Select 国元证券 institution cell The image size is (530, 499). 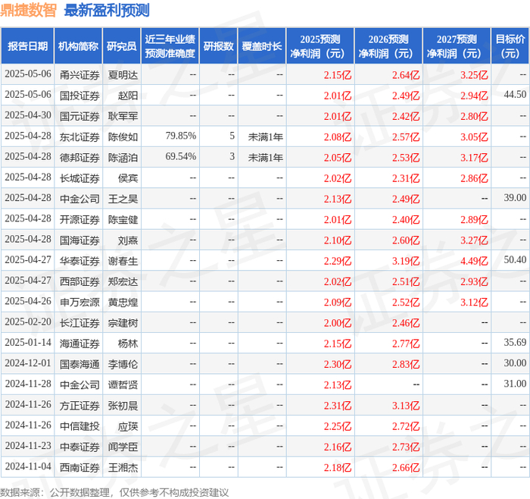coord(79,116)
